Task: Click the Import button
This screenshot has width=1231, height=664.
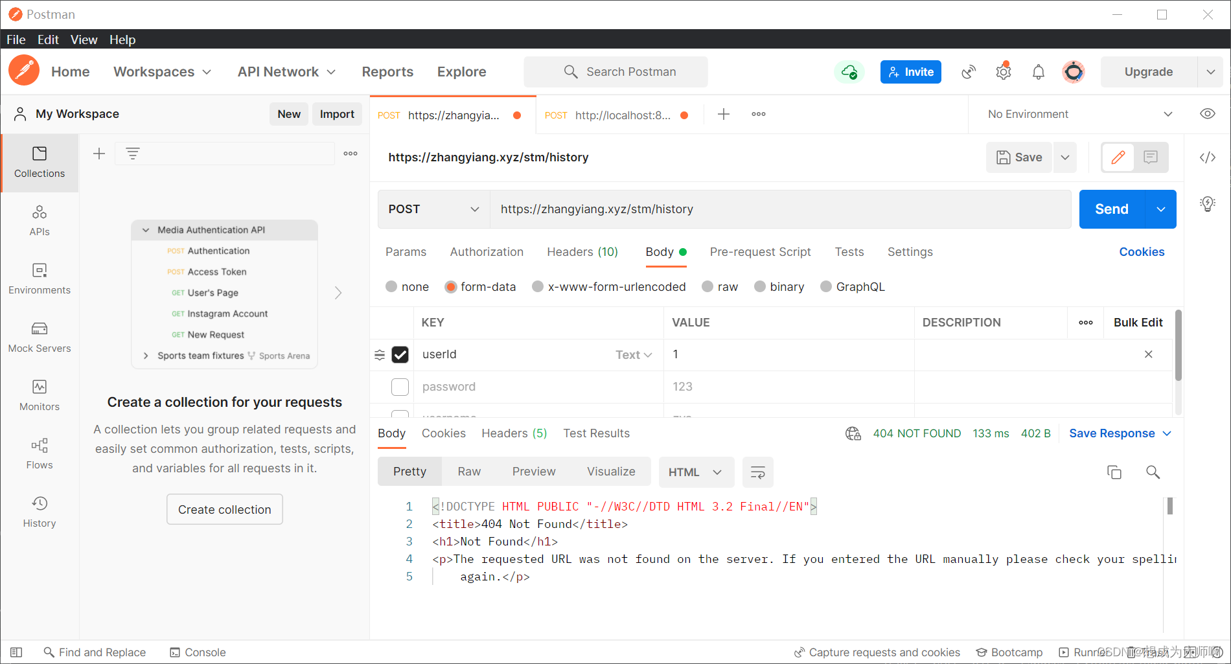Action: 337,114
